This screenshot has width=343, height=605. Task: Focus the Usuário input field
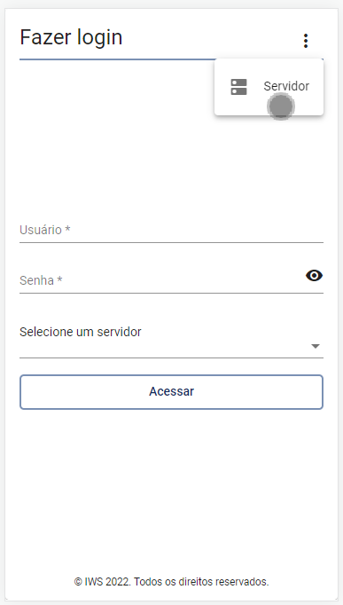(x=172, y=230)
